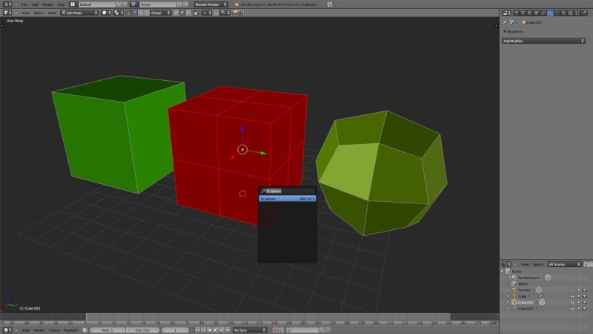Open the Mesh menu in 3D view

[x=52, y=13]
